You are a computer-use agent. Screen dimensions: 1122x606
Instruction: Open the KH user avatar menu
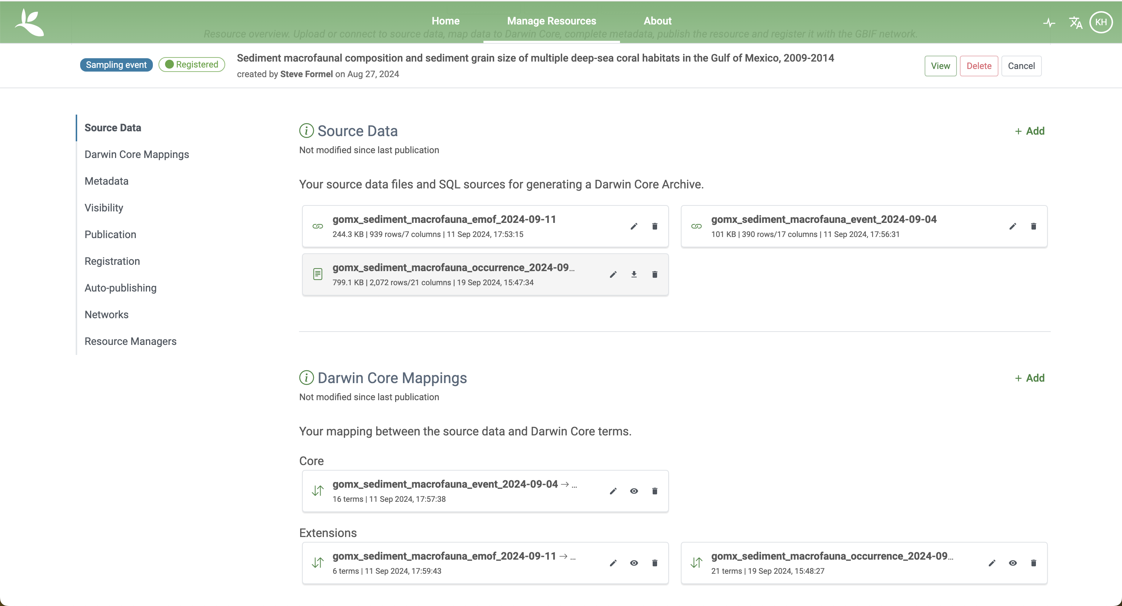[x=1101, y=22]
